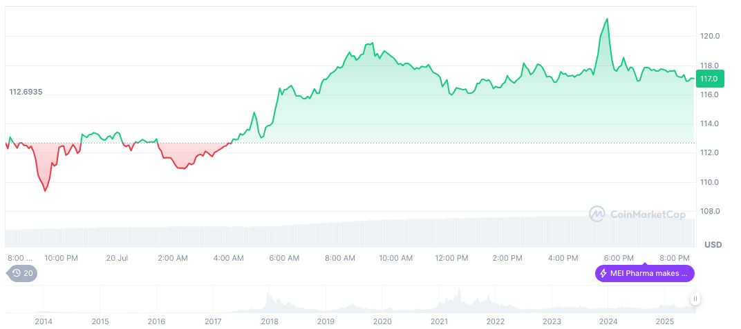
Task: Click the 12:00 PM time axis label
Action: 451,258
